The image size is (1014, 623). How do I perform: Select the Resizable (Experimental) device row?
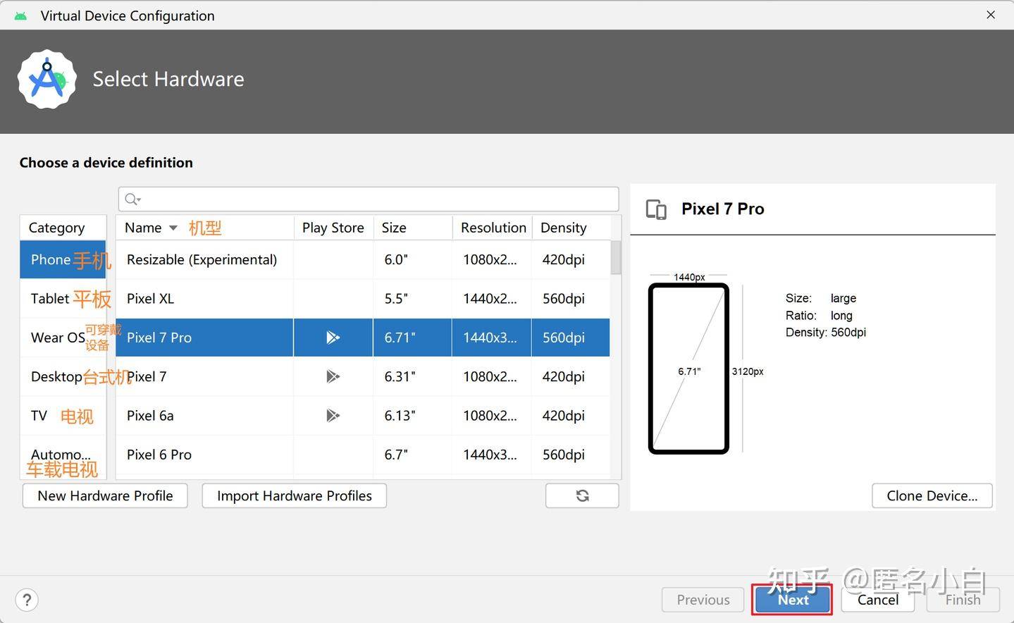click(363, 259)
